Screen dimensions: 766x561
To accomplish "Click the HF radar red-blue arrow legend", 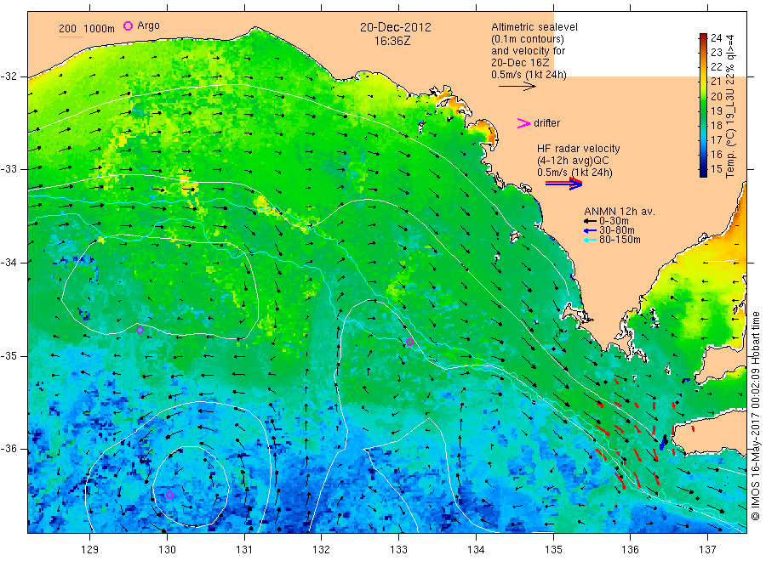I will pyautogui.click(x=563, y=184).
